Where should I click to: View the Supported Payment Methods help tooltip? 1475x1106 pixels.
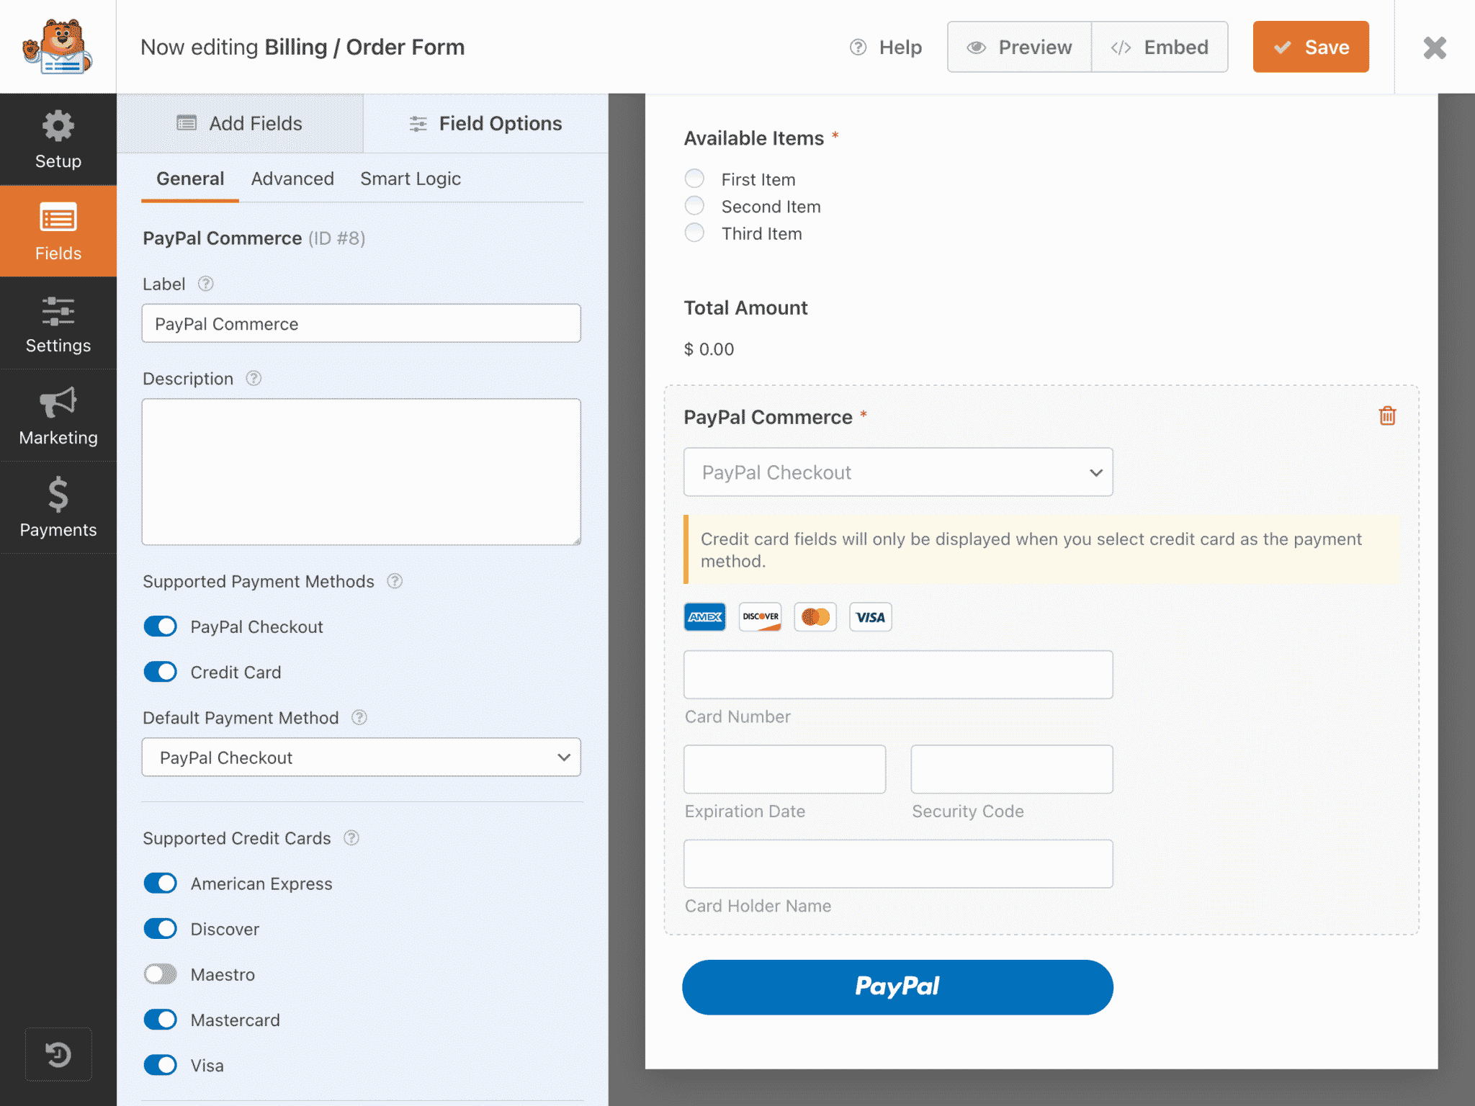(x=395, y=581)
